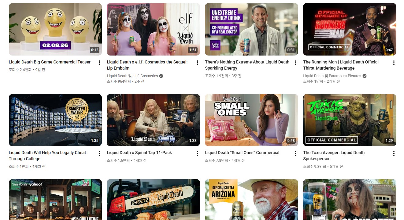Open the e.l.f. x Liquid Death thumbnail
Viewport: 404px width, 220px height.
coord(153,29)
